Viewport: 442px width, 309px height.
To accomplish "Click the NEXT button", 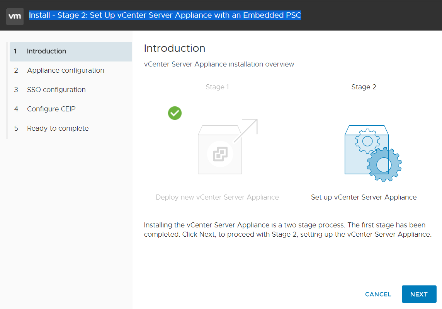I will [x=419, y=294].
